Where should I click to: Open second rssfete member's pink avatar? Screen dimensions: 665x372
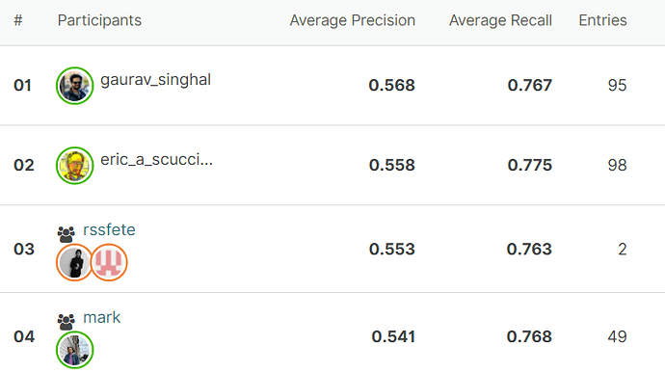(109, 262)
